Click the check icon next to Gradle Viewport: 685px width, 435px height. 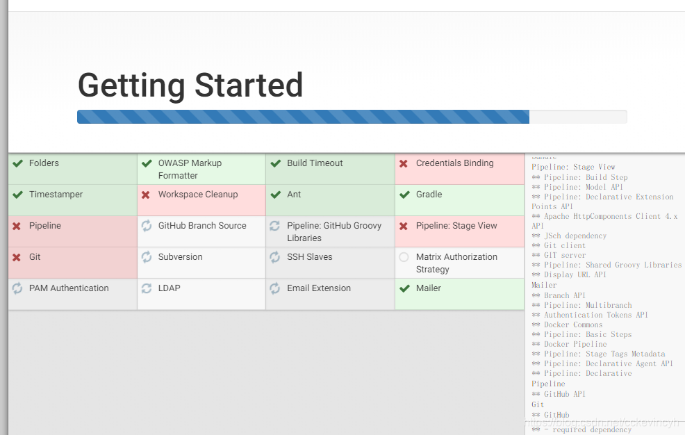tap(404, 195)
